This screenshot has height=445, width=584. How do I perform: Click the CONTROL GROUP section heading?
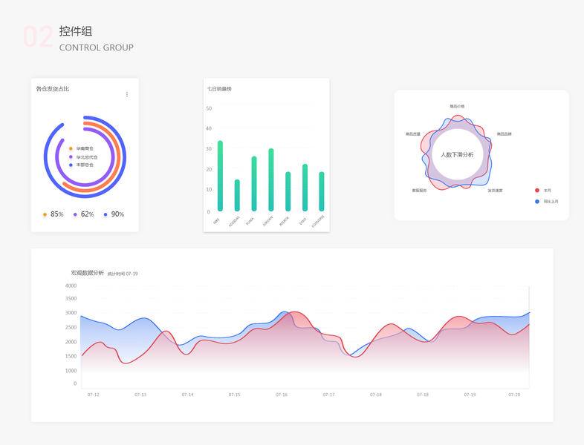96,47
